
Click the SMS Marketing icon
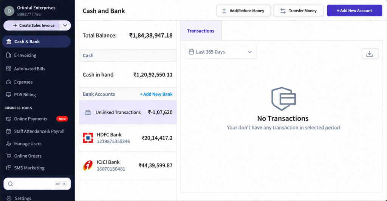9,168
